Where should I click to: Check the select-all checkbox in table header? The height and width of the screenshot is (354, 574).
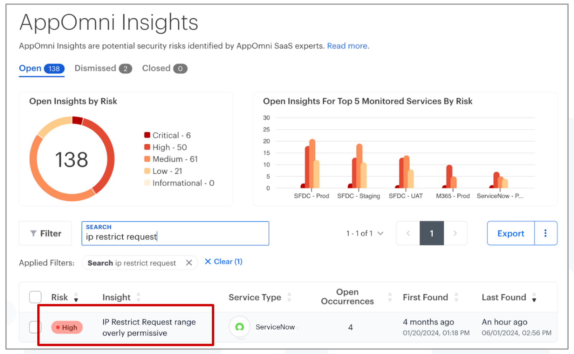[35, 297]
